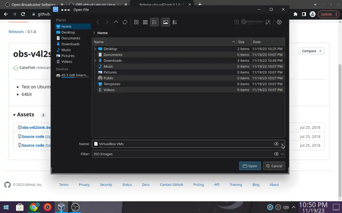Navigate up to the parent folder
Viewport: 342px width, 213px height.
(116, 22)
